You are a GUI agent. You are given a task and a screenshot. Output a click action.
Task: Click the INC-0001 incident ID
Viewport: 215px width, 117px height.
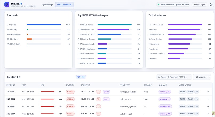tap(11, 92)
